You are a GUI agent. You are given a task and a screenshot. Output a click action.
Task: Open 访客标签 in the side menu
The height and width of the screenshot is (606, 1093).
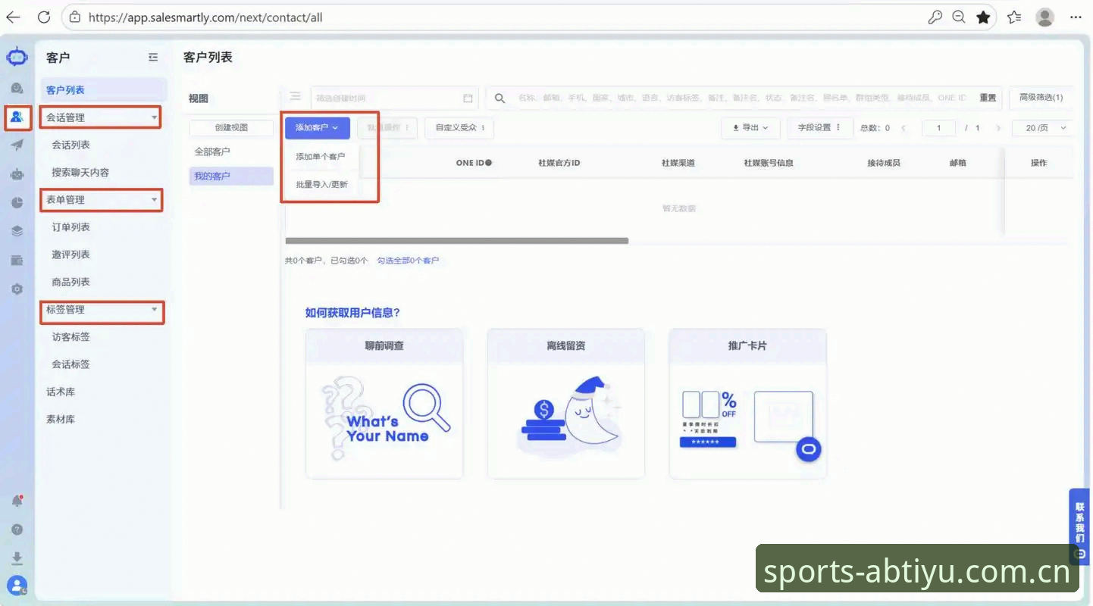click(x=71, y=337)
